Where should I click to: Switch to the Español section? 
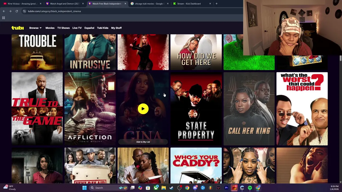pyautogui.click(x=89, y=28)
